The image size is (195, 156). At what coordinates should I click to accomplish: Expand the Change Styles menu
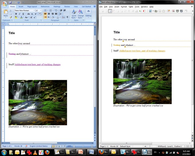pyautogui.click(x=81, y=13)
